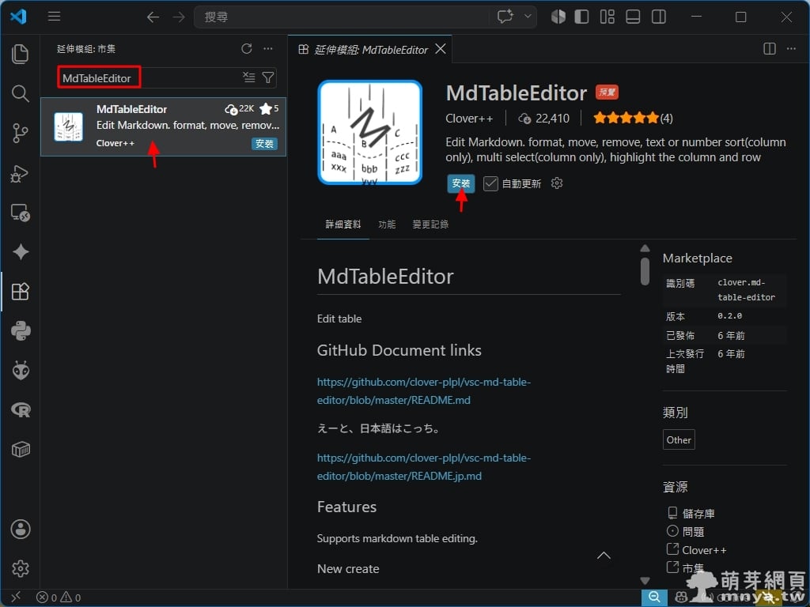The width and height of the screenshot is (810, 607).
Task: Click the title bar search box
Action: pyautogui.click(x=341, y=17)
